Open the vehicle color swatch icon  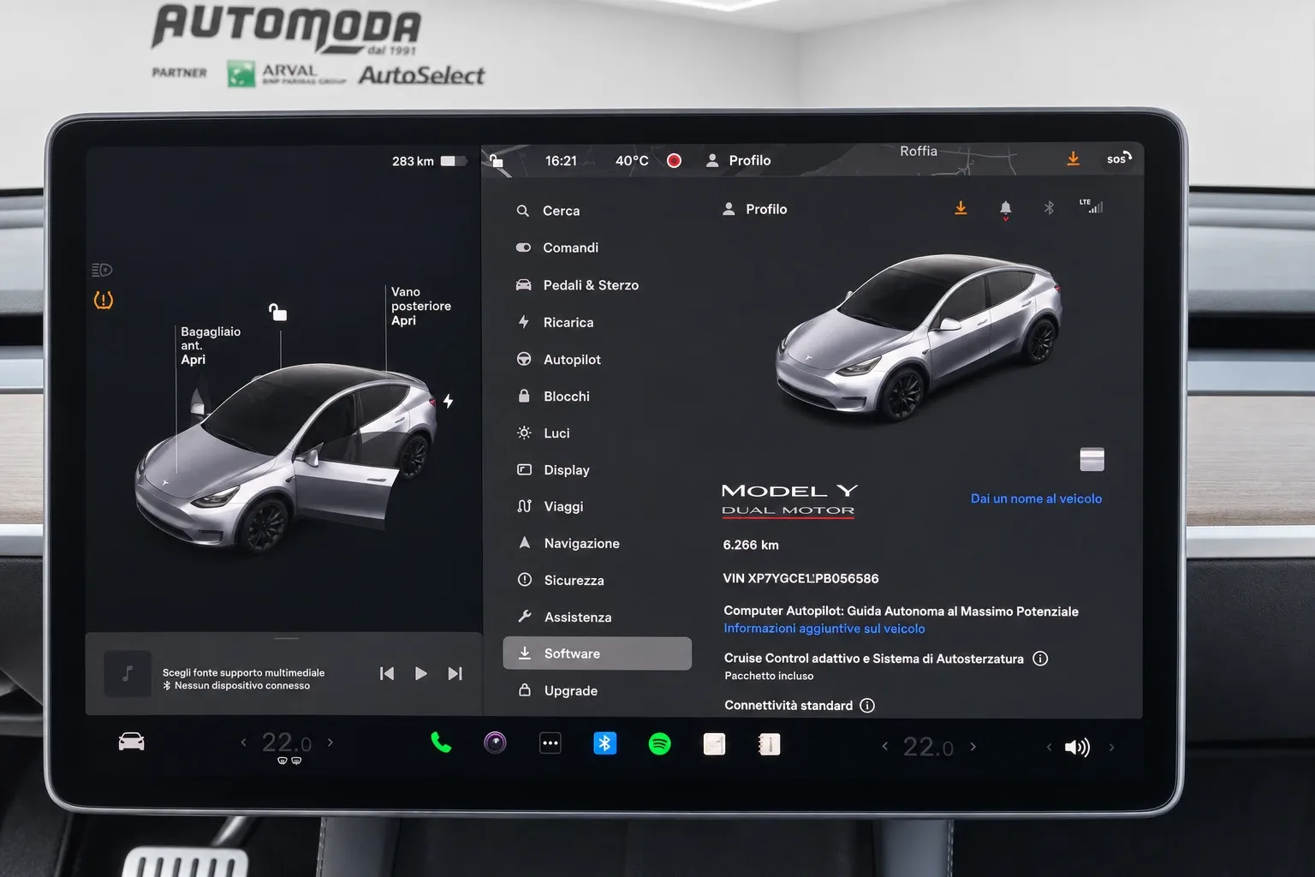[1092, 459]
